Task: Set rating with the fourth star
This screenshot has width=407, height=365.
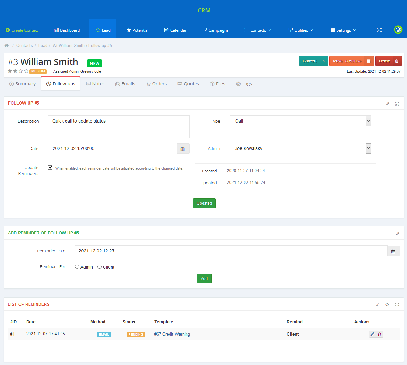Action: coord(26,71)
